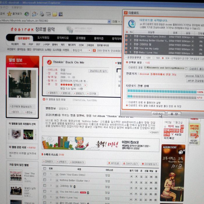Image resolution: width=204 pixels, height=204 pixels.
Task: Tick the select-all checkbox in track list header
Action: [45, 168]
